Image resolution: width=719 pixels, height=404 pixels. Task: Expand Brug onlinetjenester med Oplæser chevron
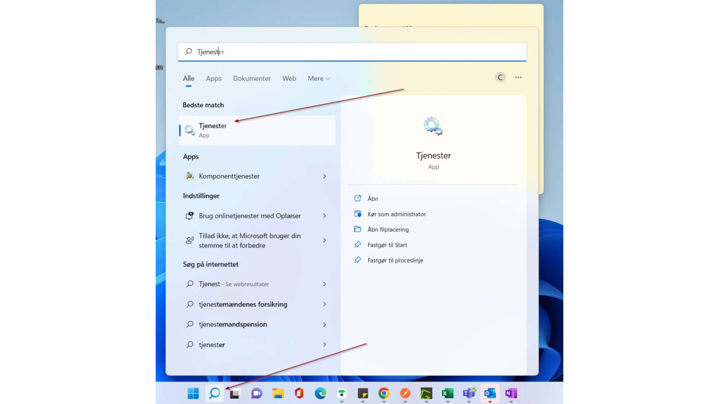pos(324,216)
